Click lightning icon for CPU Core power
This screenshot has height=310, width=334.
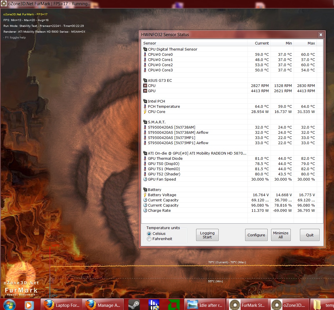[x=145, y=112]
